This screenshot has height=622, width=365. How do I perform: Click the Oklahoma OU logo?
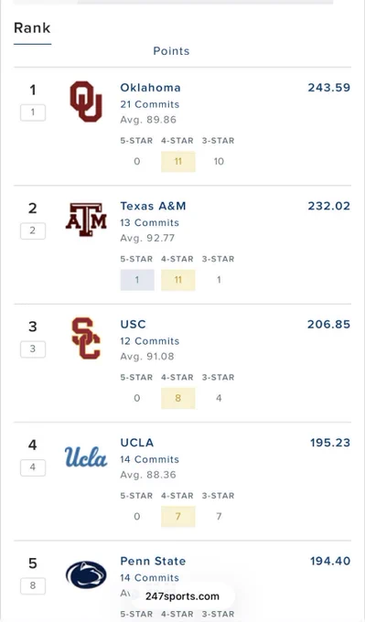click(86, 102)
